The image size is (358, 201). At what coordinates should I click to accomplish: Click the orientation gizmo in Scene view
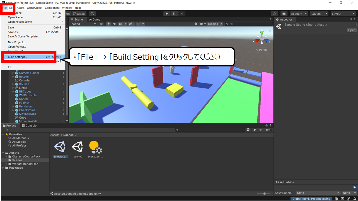point(262,37)
